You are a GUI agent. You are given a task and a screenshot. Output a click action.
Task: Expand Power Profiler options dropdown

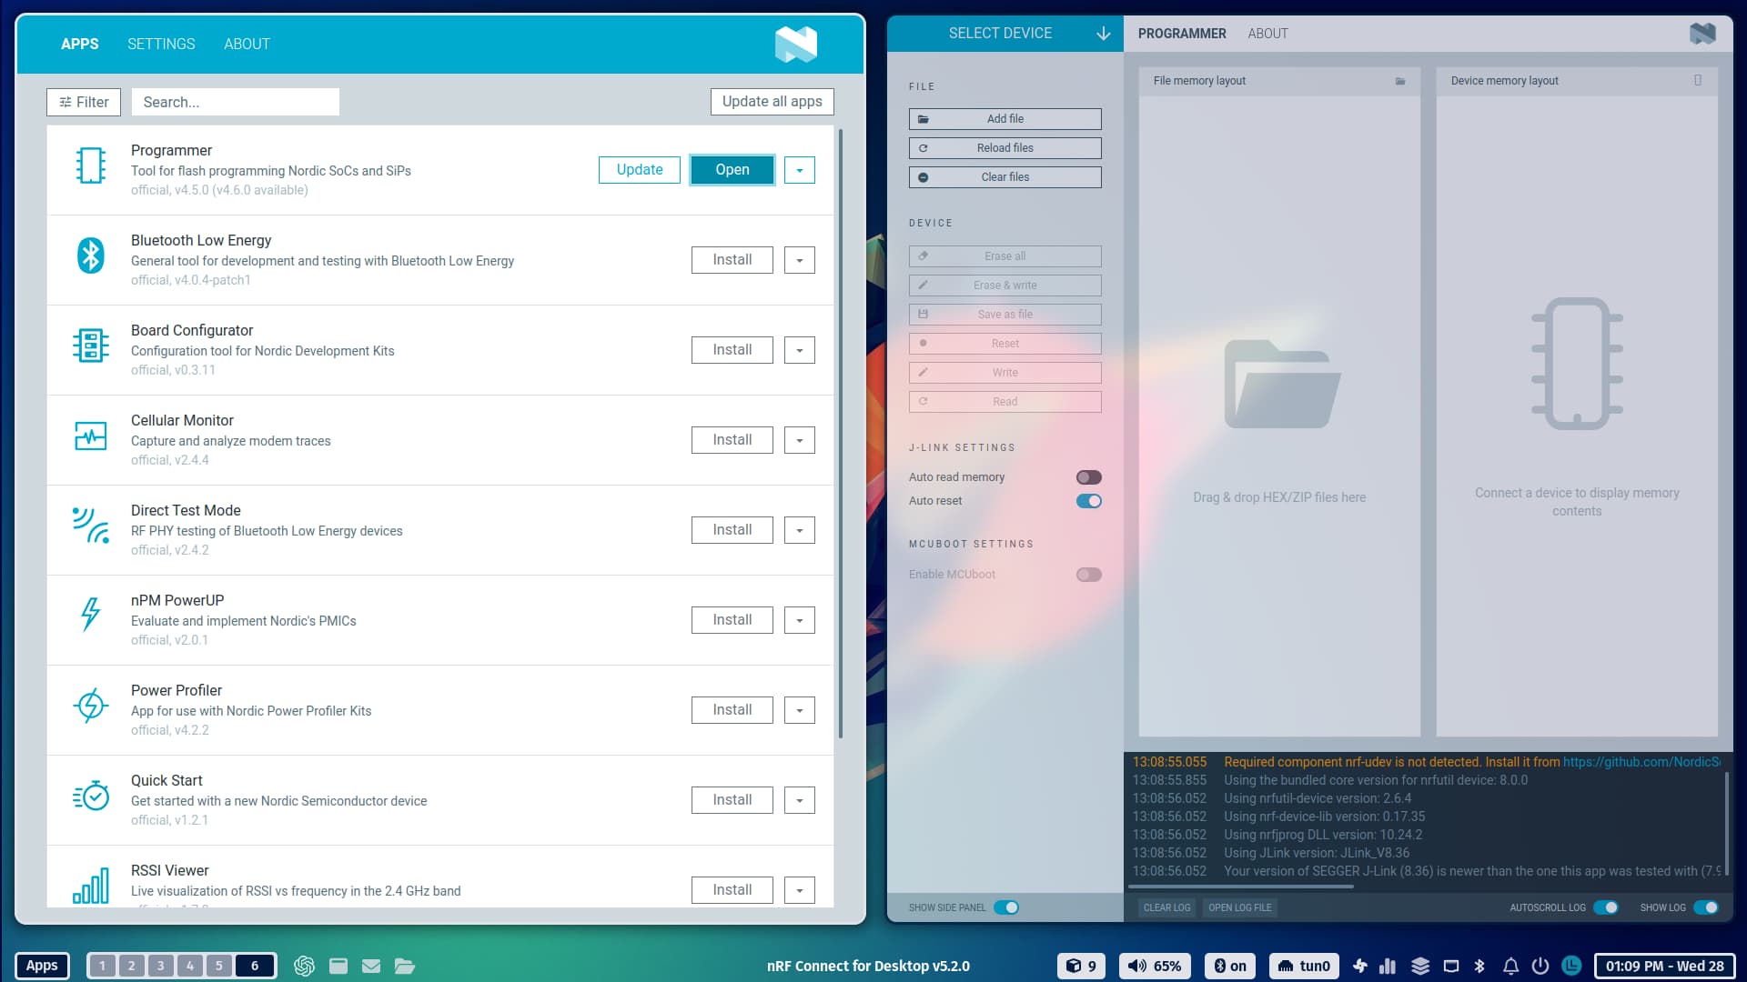tap(800, 710)
